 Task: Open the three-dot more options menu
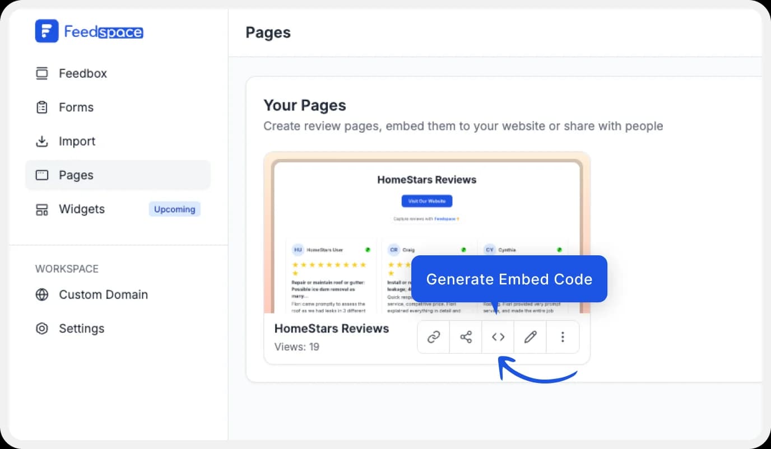coord(563,337)
